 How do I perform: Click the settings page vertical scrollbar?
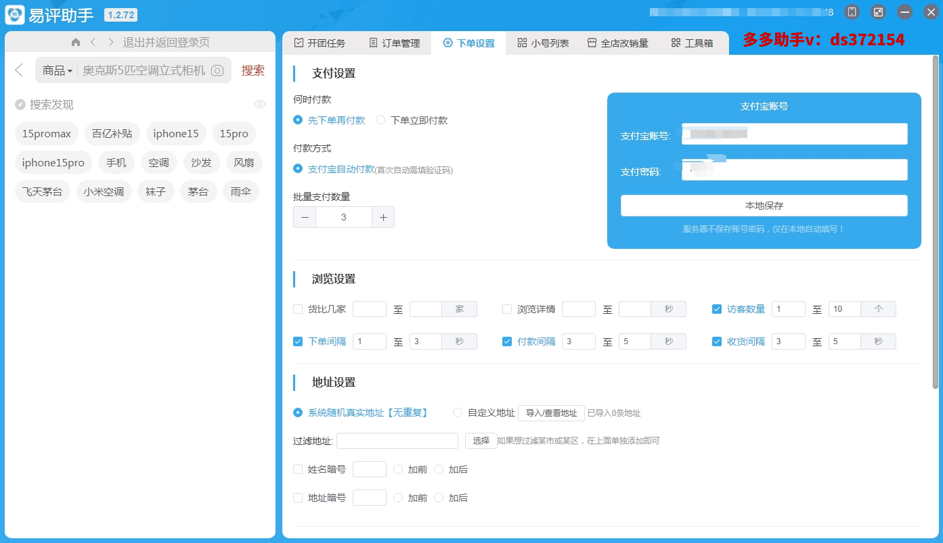point(936,223)
